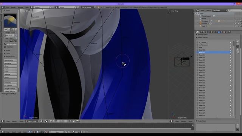Toggle visibility eye of Armature
Viewport: 242px width, 136px height.
pos(236,21)
